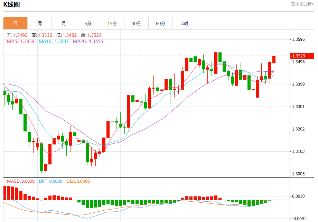Show the 60分 interval chart
This screenshot has width=318, height=222.
tap(160, 23)
